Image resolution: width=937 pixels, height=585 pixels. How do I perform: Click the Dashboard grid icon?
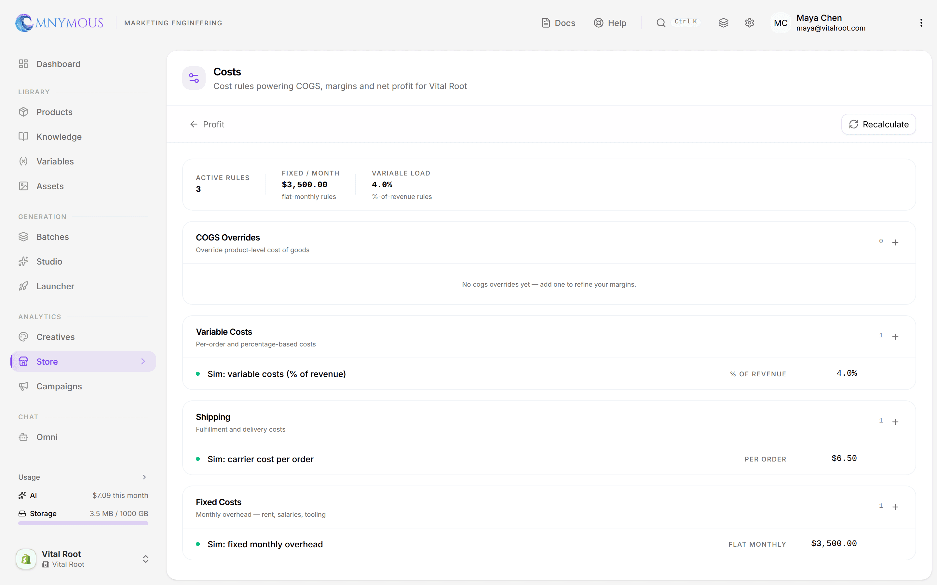24,64
